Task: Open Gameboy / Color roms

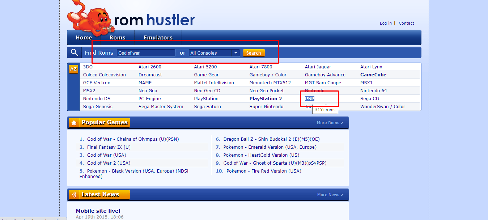Action: (x=268, y=75)
